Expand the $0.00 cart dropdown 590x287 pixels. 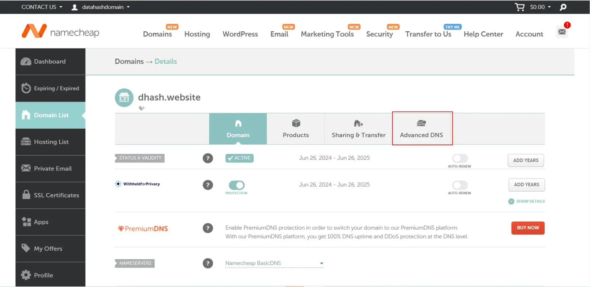[540, 7]
